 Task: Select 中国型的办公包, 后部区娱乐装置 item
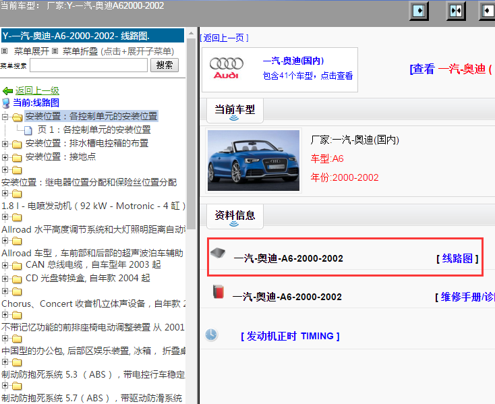click(94, 351)
